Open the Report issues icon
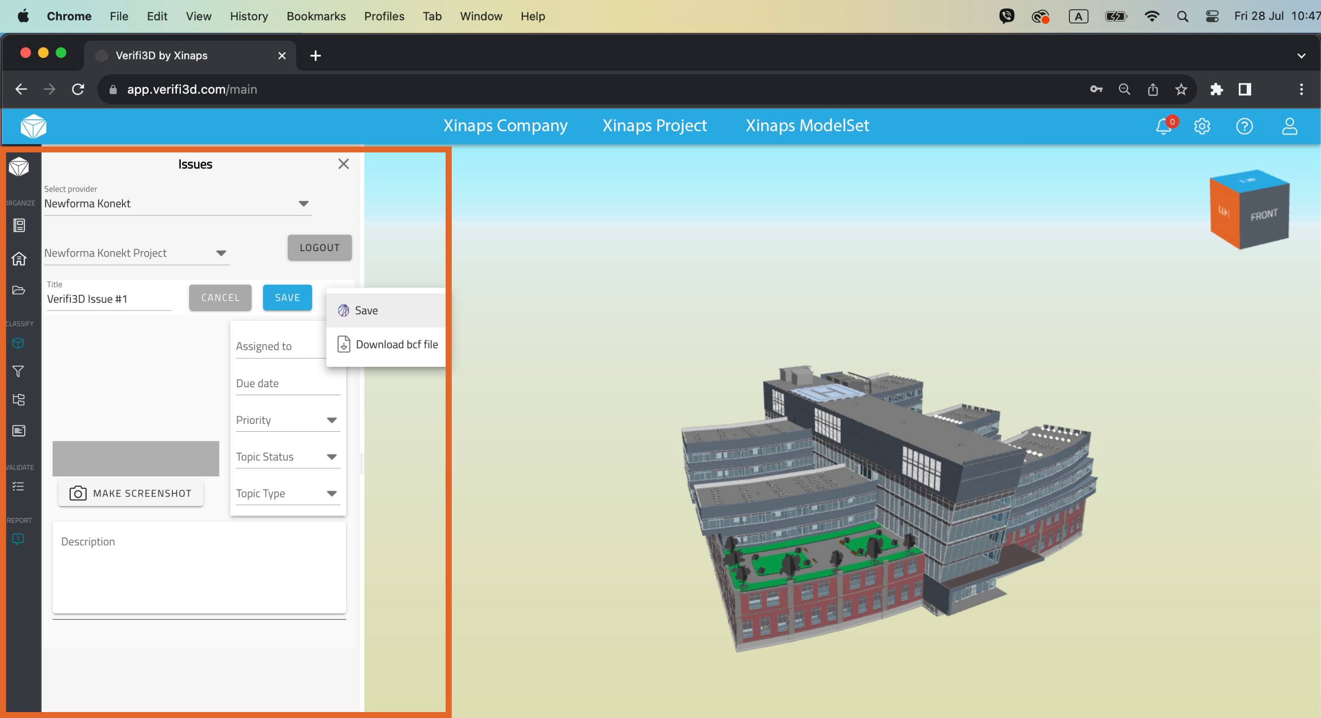 [18, 539]
